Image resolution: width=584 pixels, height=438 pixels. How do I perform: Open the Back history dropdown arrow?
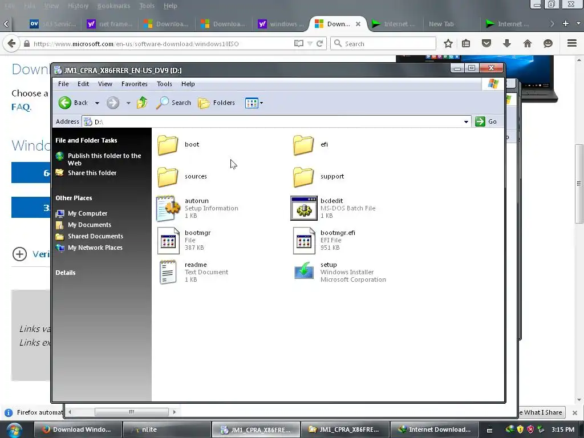pos(97,103)
